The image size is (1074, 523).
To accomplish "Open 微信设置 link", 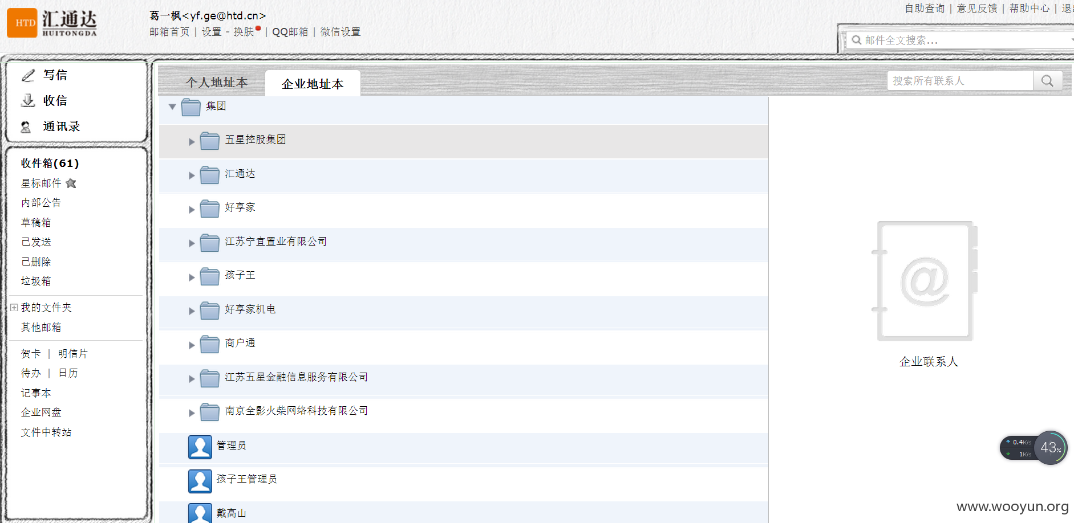I will coord(341,32).
